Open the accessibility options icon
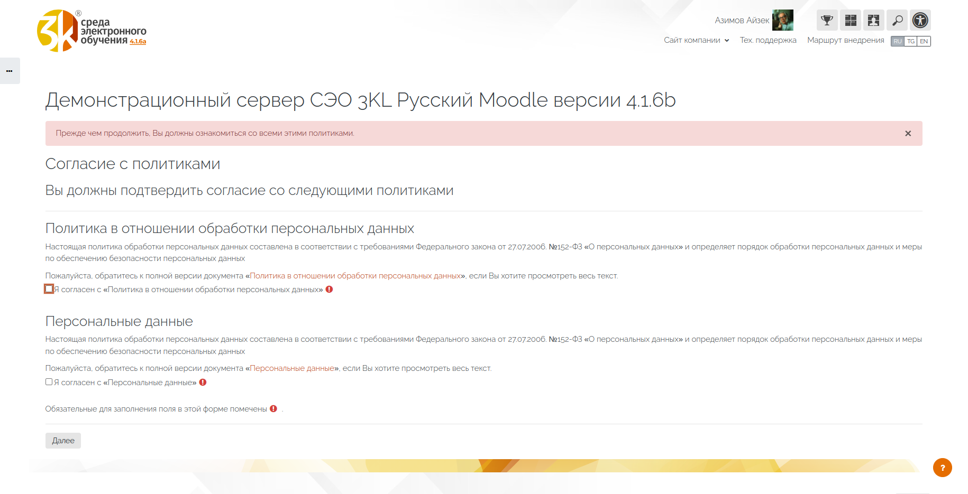Viewport: 968px width, 494px height. (920, 21)
